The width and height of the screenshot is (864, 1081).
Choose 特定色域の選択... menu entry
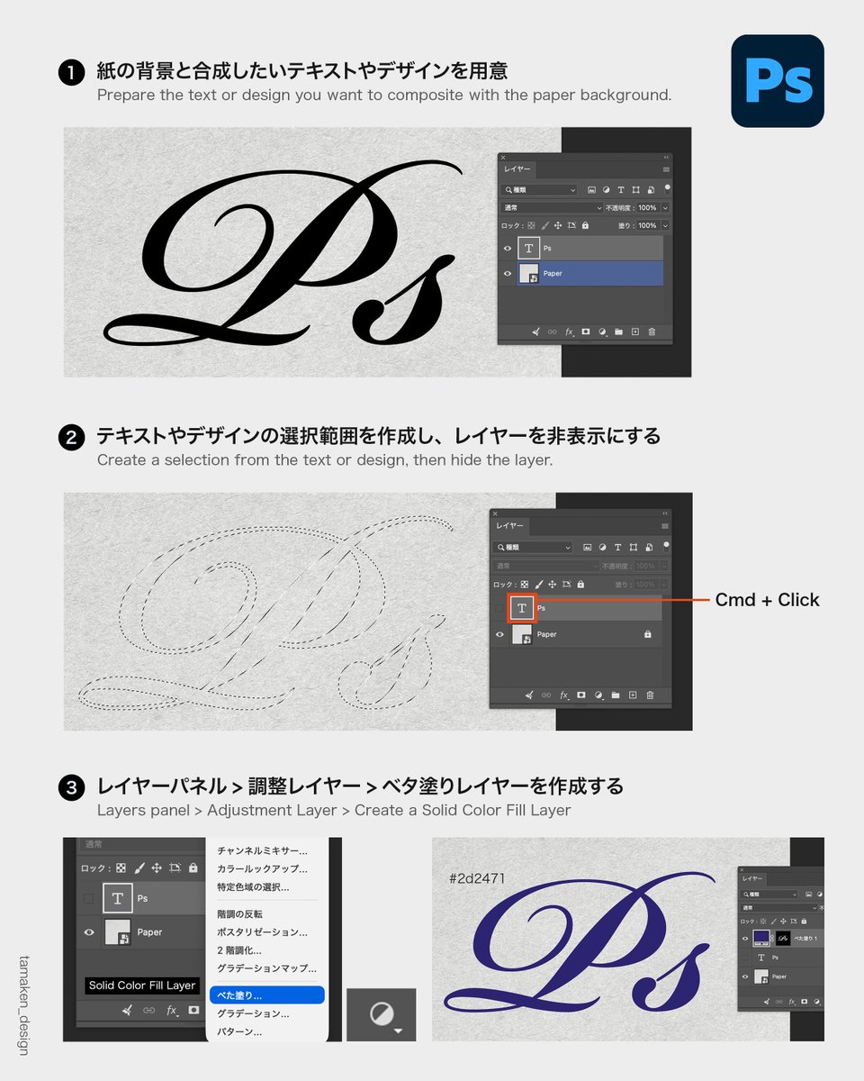[x=253, y=887]
